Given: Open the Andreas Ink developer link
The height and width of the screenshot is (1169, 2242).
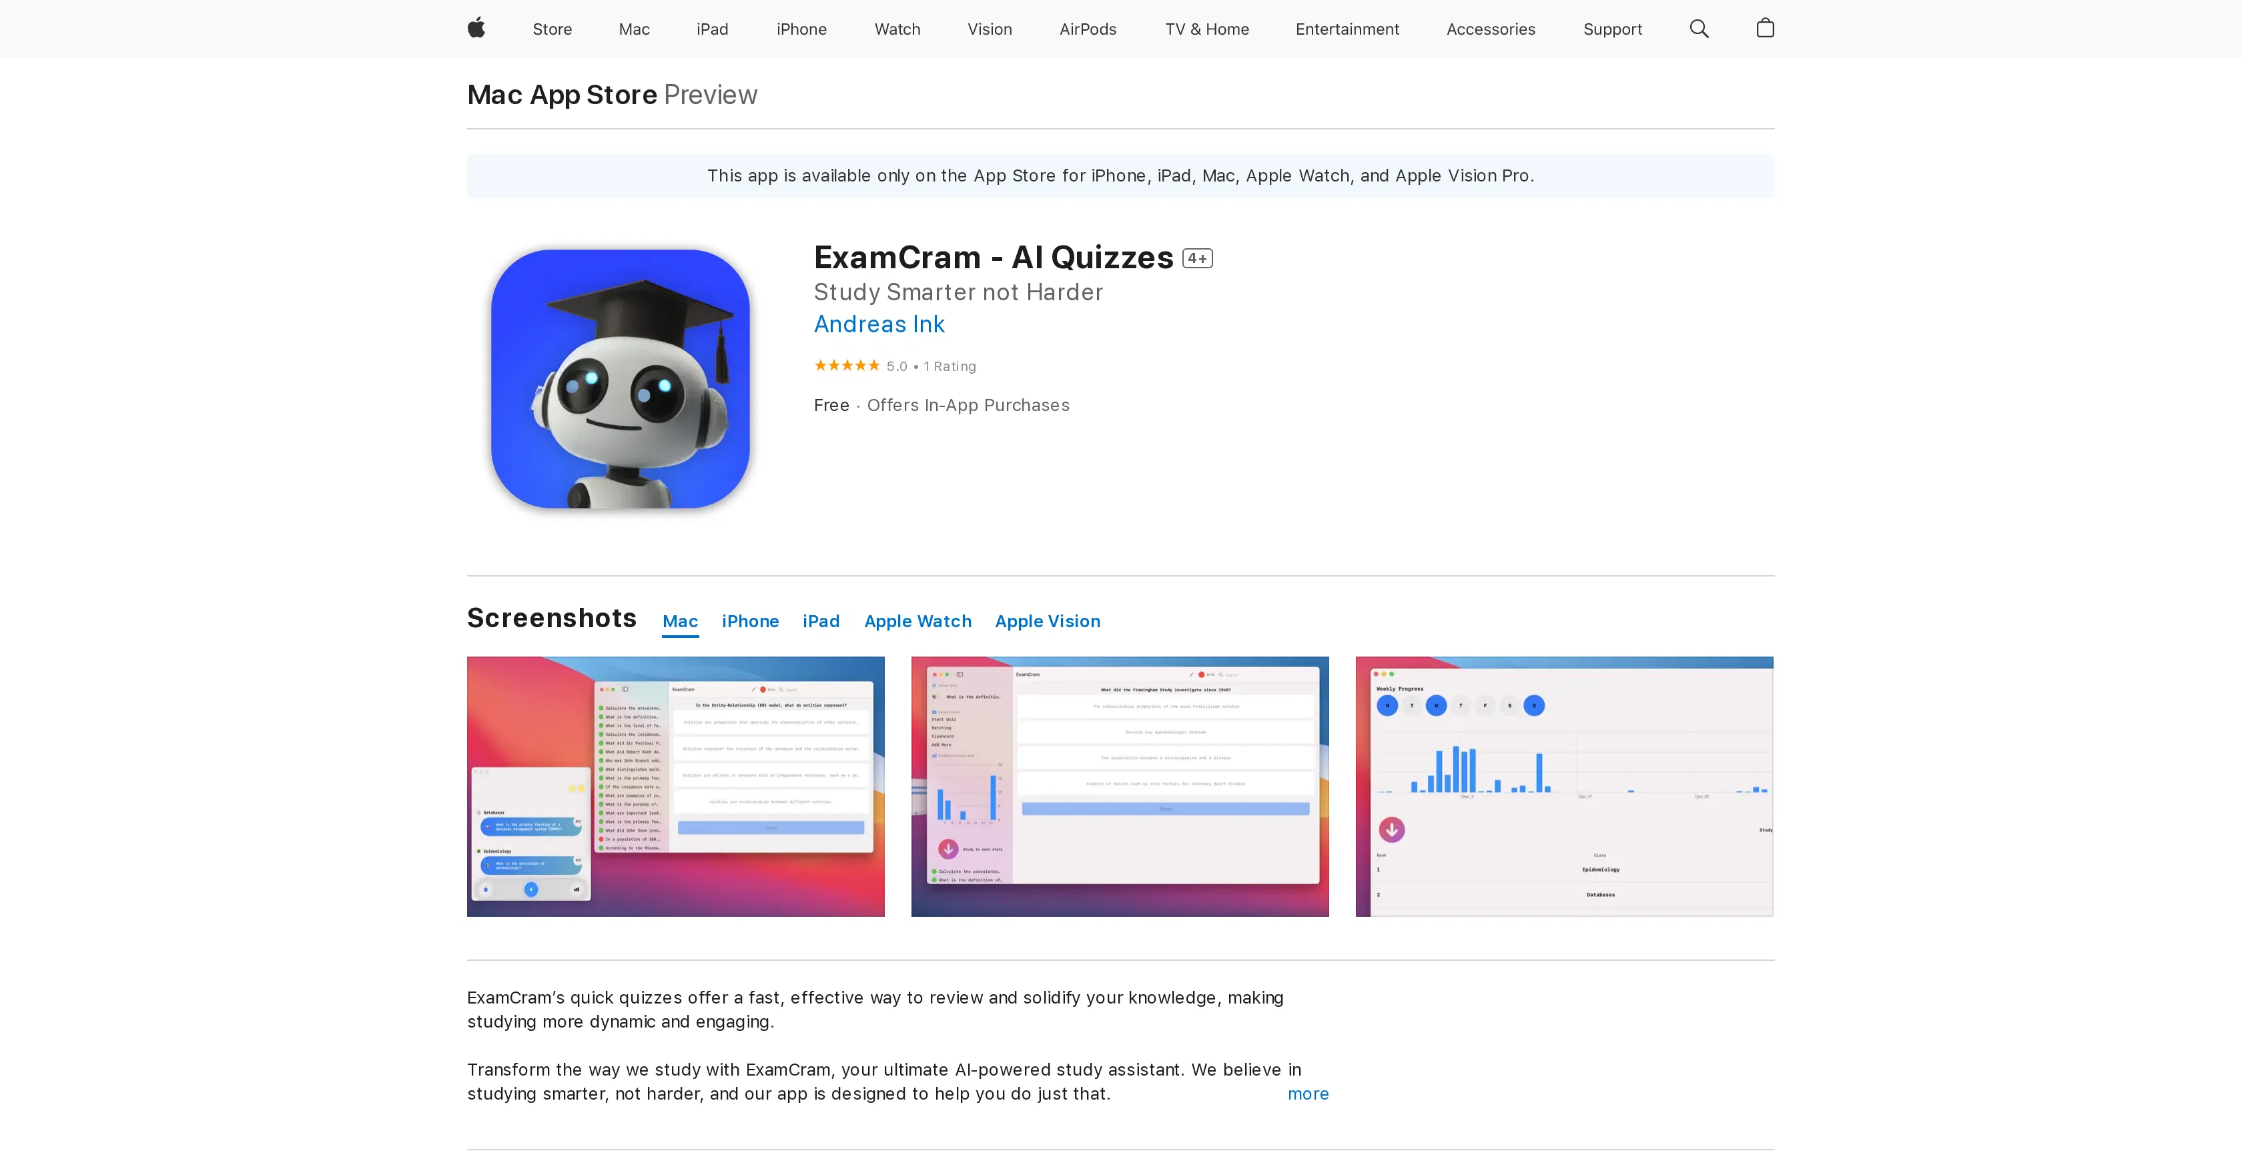Looking at the screenshot, I should tap(879, 324).
